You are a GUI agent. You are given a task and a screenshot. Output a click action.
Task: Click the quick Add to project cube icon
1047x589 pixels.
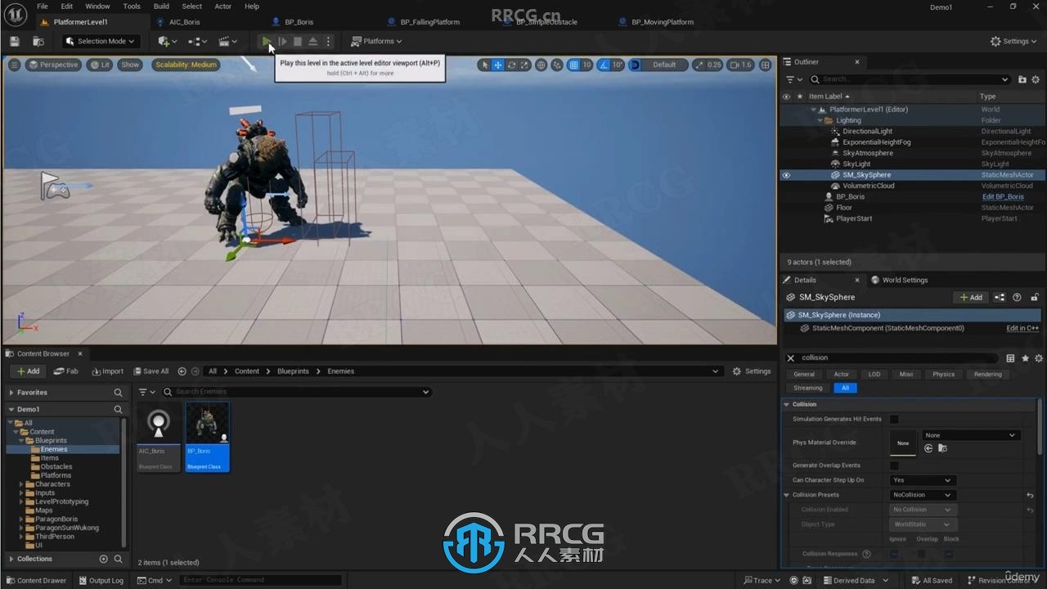(x=167, y=41)
